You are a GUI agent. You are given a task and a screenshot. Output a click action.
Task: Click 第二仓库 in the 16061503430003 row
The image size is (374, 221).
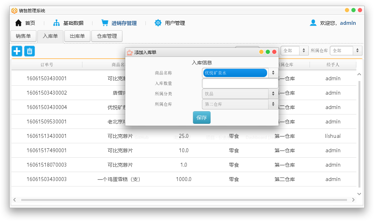[x=285, y=179]
